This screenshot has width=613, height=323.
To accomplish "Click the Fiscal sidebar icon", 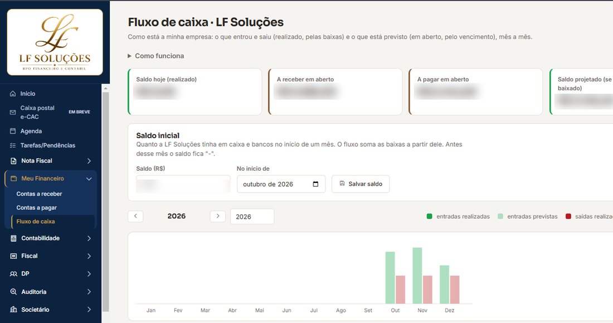I will point(14,256).
